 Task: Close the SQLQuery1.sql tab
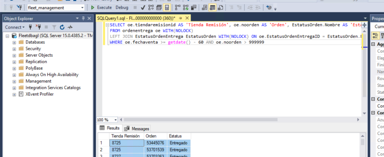point(187,18)
